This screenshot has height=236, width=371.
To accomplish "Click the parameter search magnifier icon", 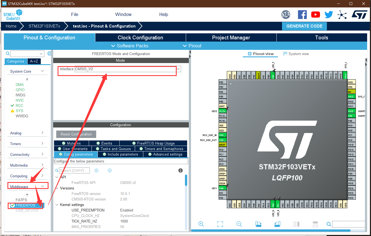I will click(57, 171).
